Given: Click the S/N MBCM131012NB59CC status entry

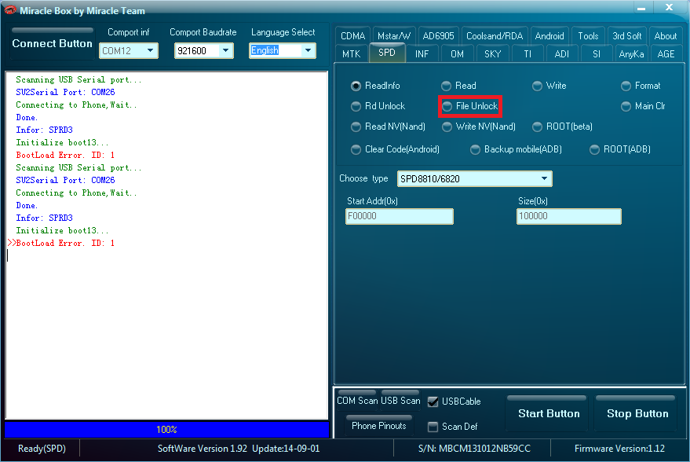Looking at the screenshot, I should point(474,449).
